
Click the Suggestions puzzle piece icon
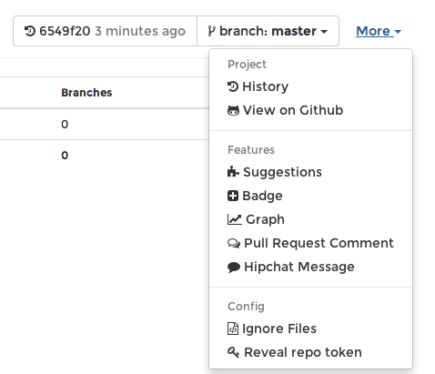(233, 172)
